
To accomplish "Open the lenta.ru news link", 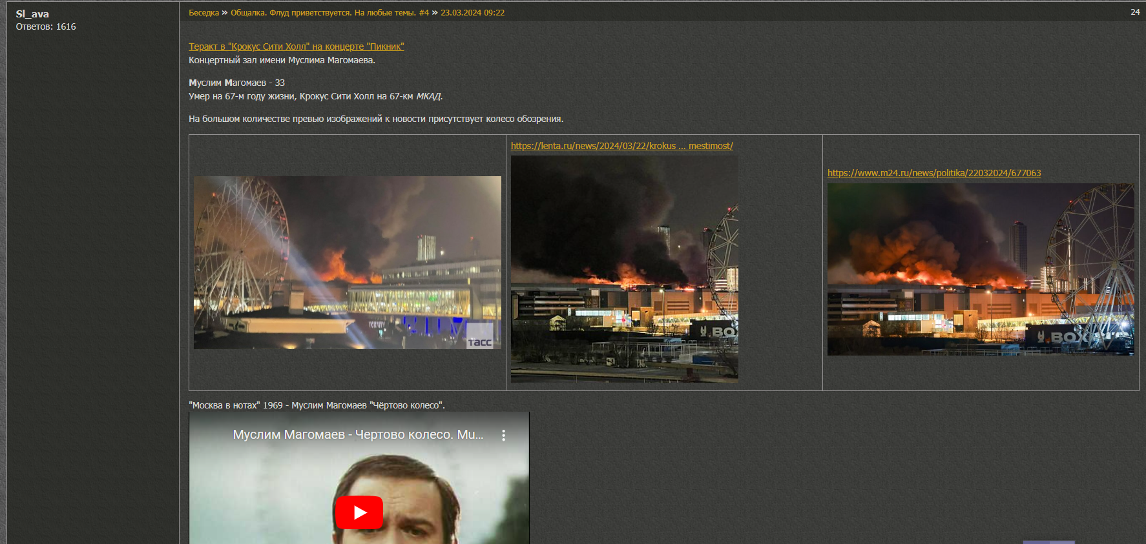I will coord(621,146).
